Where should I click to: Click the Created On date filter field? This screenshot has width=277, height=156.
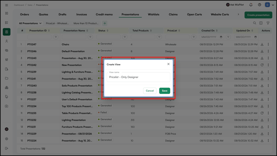point(211,37)
